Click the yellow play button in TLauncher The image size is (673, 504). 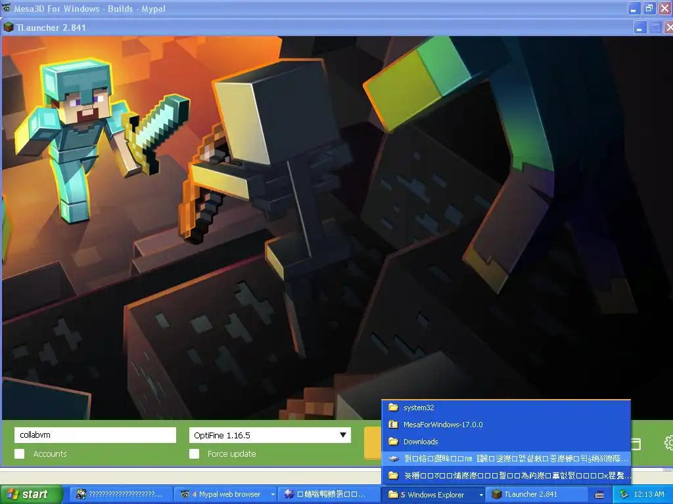[373, 443]
